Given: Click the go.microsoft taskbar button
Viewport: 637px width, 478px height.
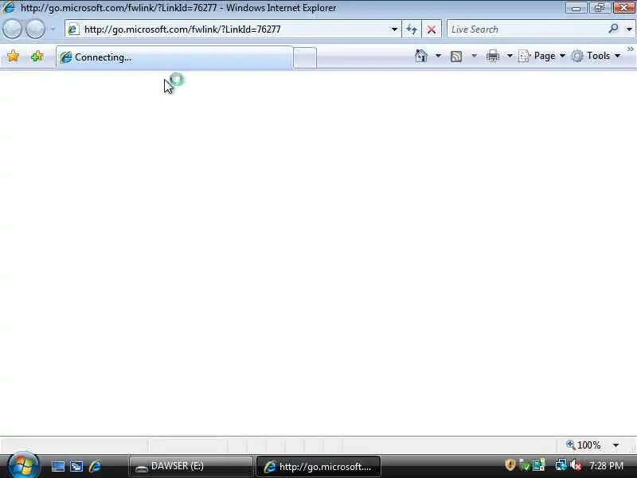Looking at the screenshot, I should click(x=318, y=466).
